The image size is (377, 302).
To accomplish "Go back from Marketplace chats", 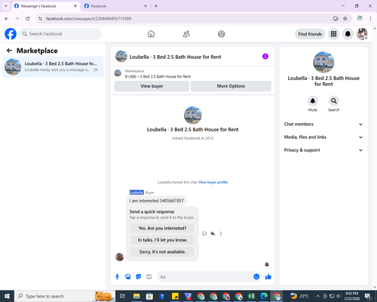I will pos(9,51).
